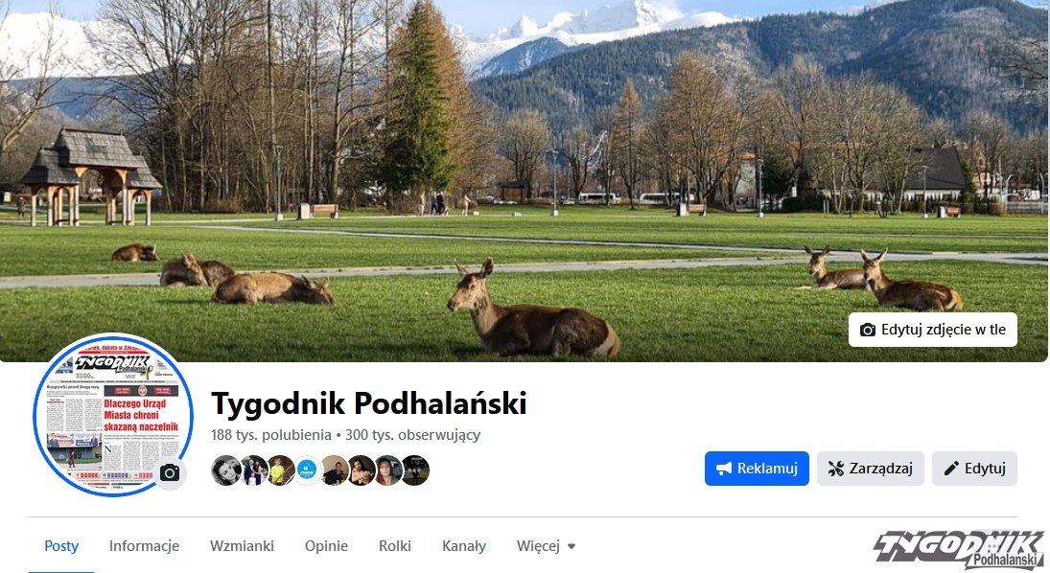This screenshot has height=573, width=1050.
Task: Click the camera icon in Edytuj zdjęcie w tle
Action: 867,330
